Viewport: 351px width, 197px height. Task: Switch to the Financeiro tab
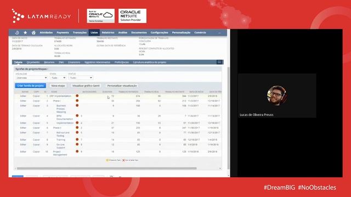(x=74, y=62)
